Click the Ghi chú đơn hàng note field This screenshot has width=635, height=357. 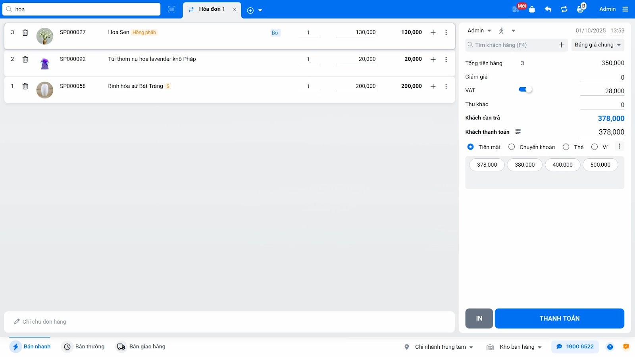coord(229,322)
